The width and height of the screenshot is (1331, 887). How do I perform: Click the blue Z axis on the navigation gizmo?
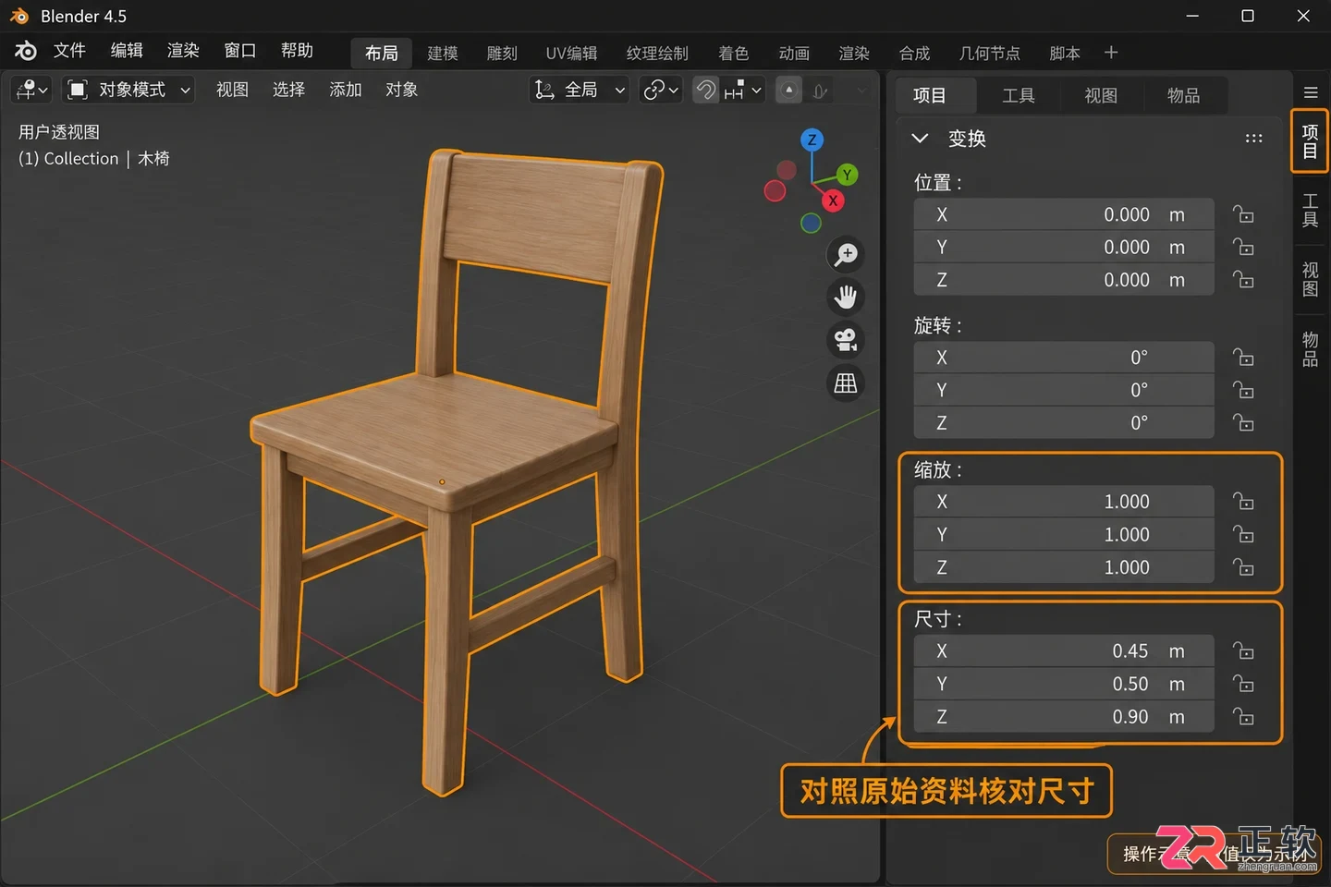tap(812, 140)
